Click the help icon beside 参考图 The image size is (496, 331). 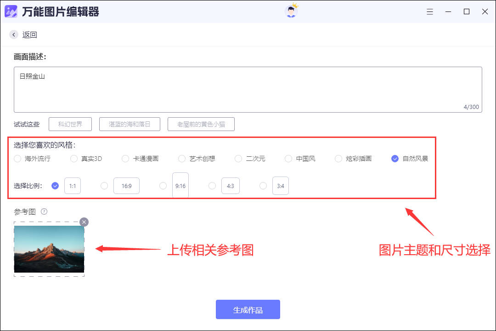click(x=44, y=211)
